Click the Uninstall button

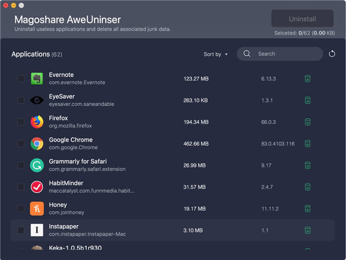tap(302, 19)
